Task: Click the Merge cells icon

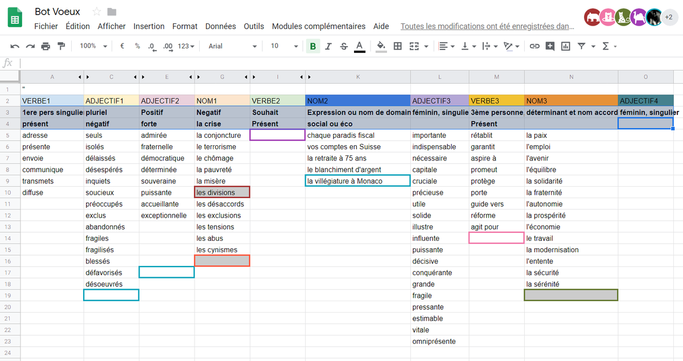Action: [414, 46]
